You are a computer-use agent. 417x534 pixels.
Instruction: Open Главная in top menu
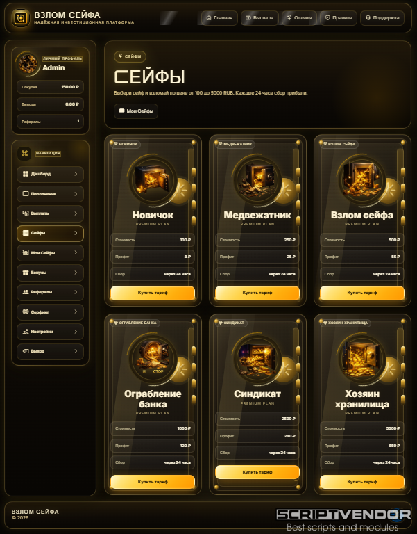[219, 17]
